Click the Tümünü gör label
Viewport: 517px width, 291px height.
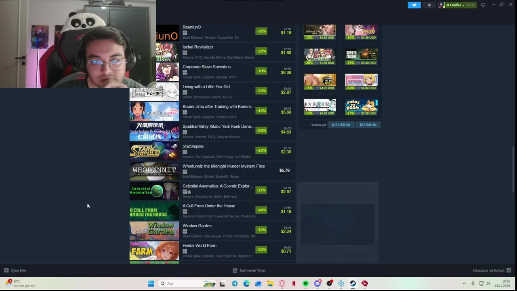tap(318, 125)
